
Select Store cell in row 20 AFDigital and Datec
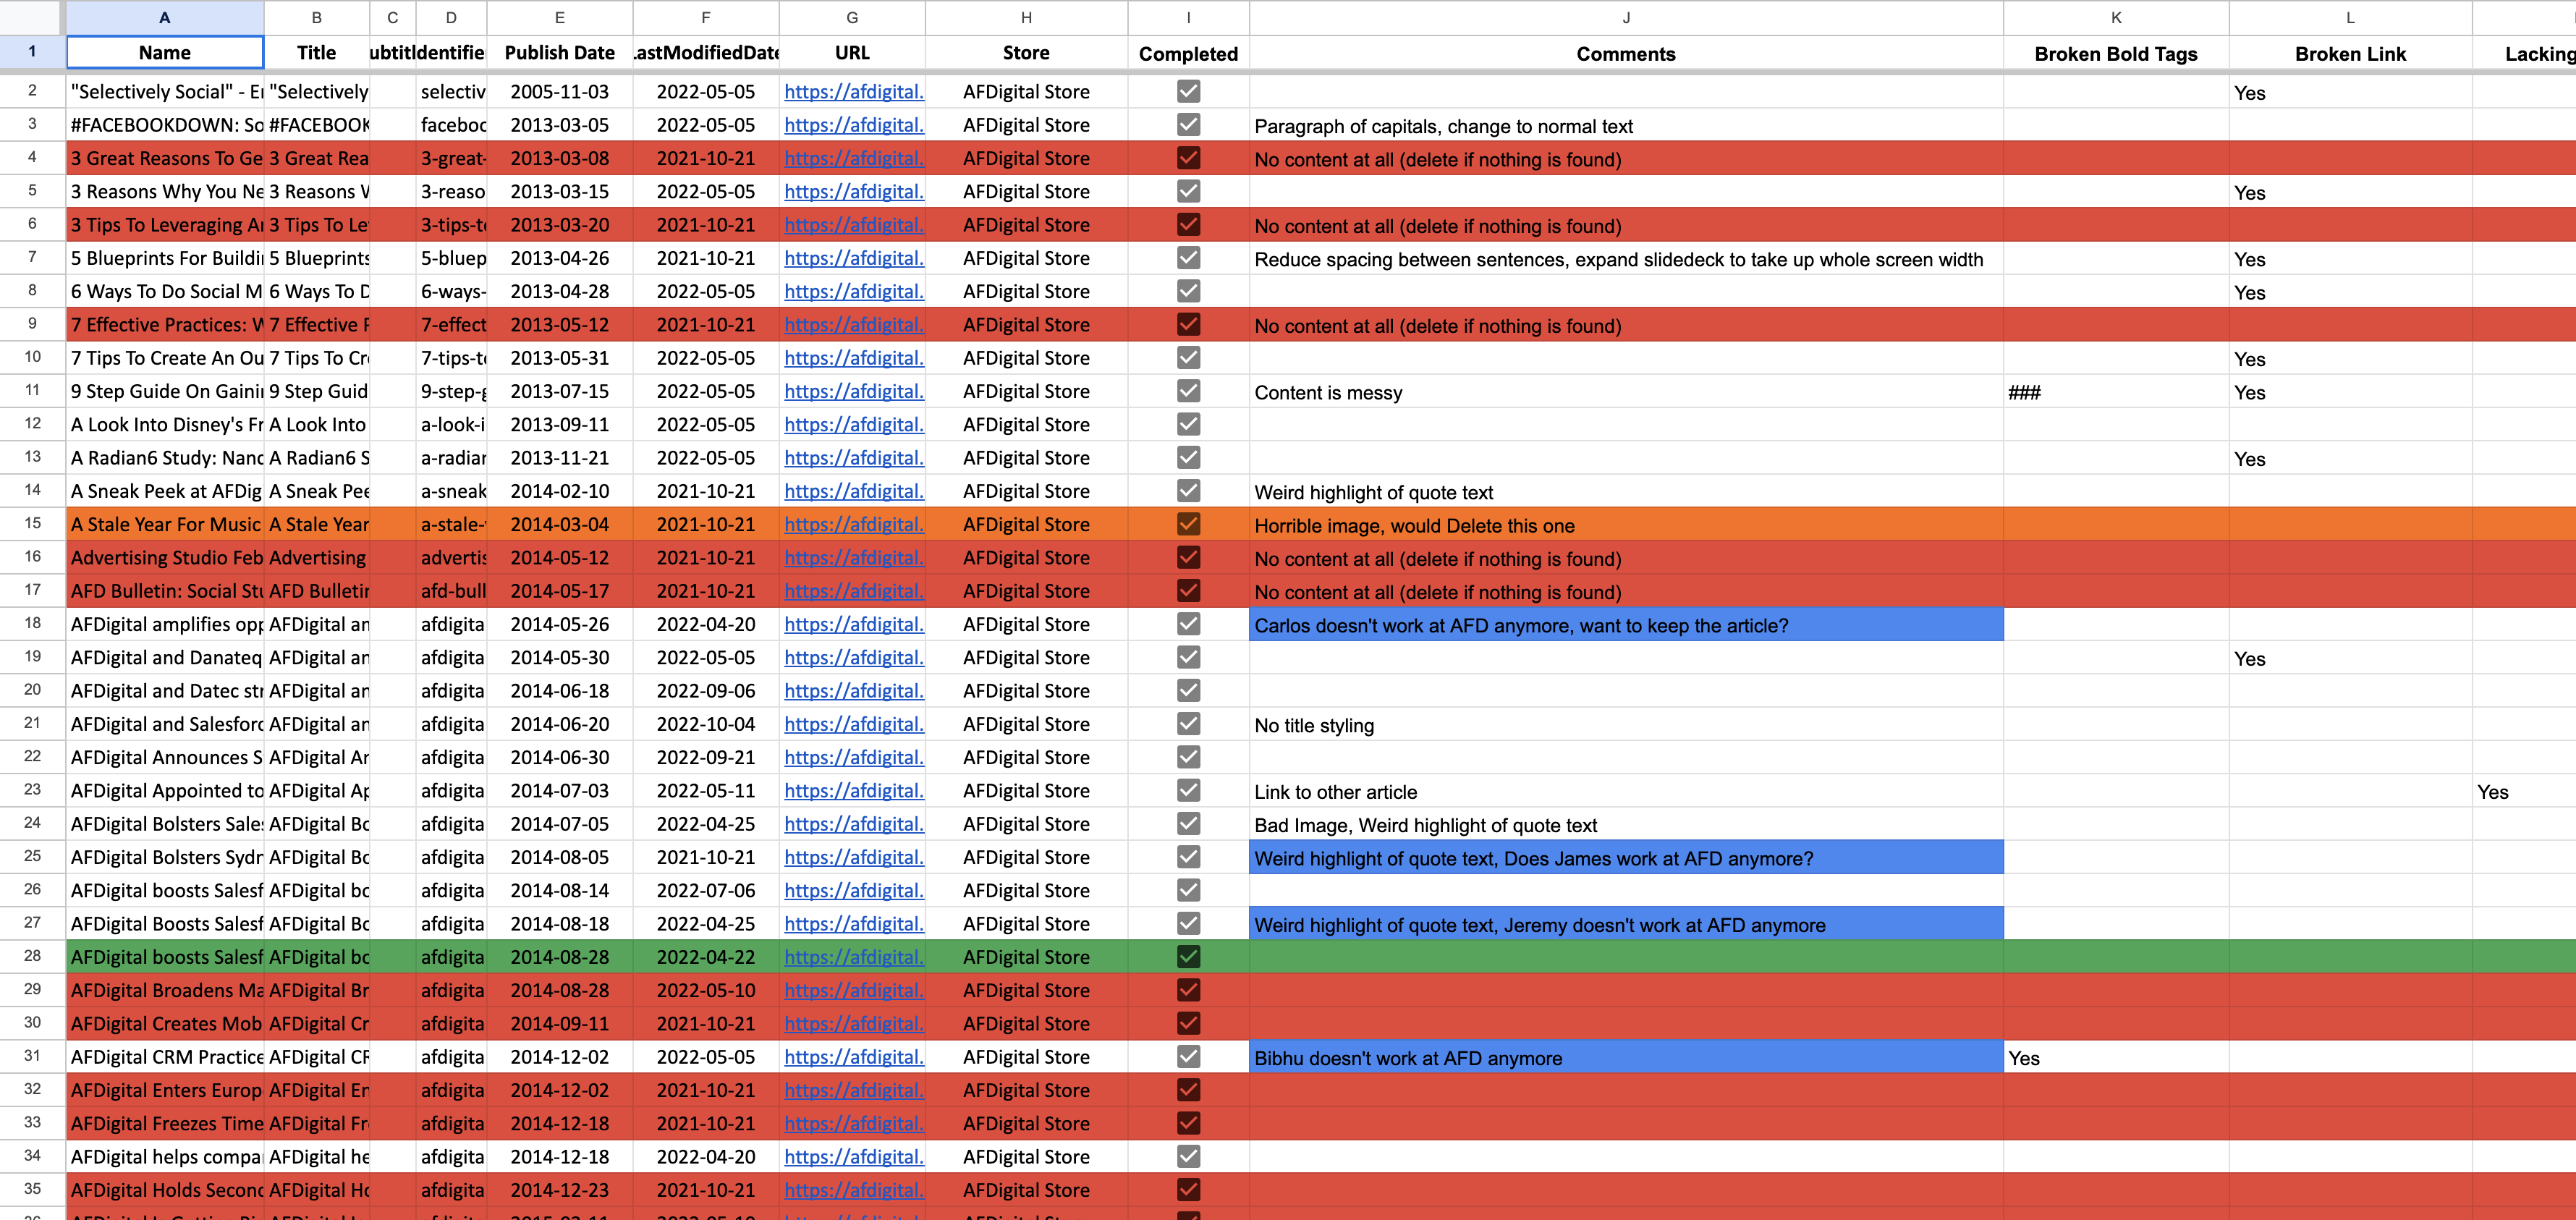[x=1026, y=691]
